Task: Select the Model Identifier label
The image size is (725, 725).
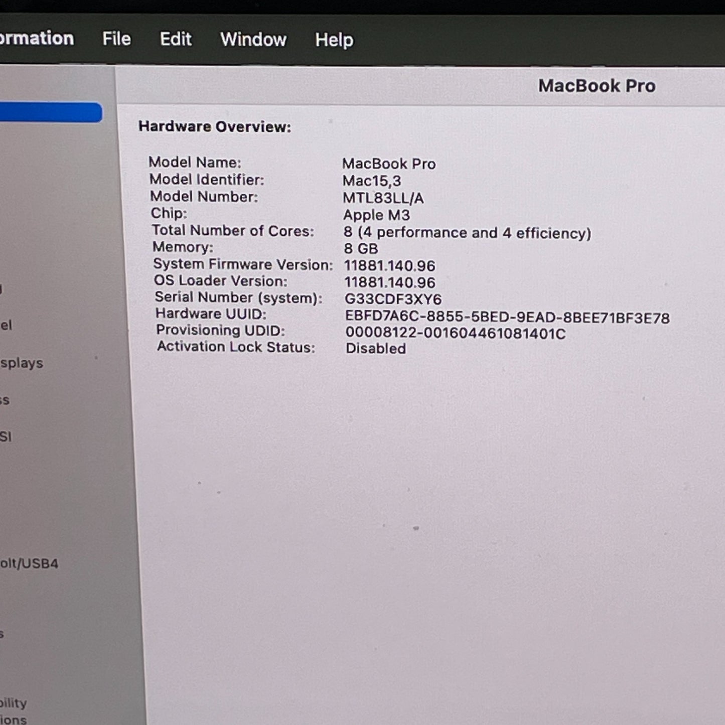Action: (206, 179)
